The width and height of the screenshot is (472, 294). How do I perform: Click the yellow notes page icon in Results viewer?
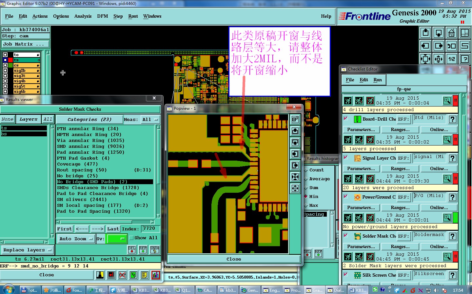(145, 275)
